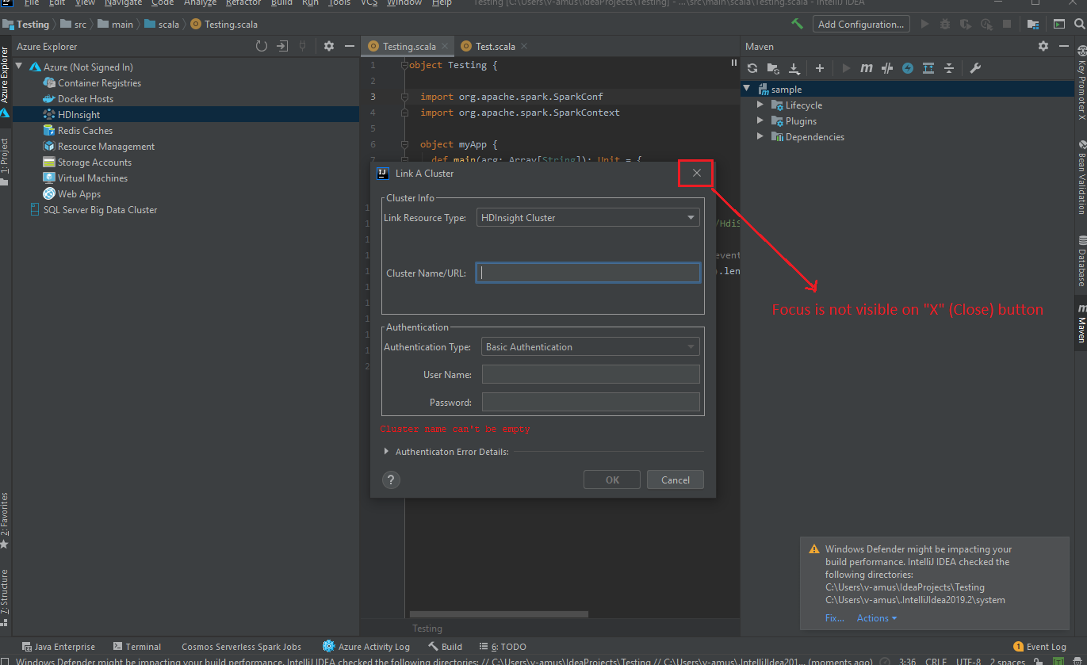Collapse the Azure (Not Signed In) node
The image size is (1087, 665).
coord(19,67)
